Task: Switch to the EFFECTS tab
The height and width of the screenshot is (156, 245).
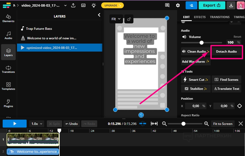Action: click(200, 17)
